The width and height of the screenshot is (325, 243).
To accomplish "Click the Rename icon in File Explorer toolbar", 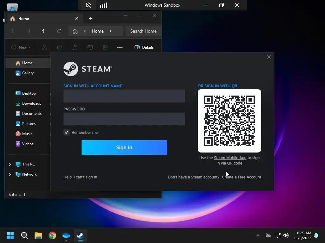I will [90, 47].
